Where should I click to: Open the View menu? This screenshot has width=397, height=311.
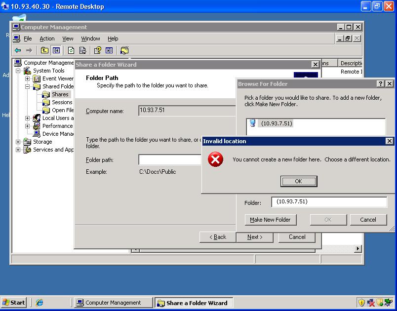(x=68, y=39)
